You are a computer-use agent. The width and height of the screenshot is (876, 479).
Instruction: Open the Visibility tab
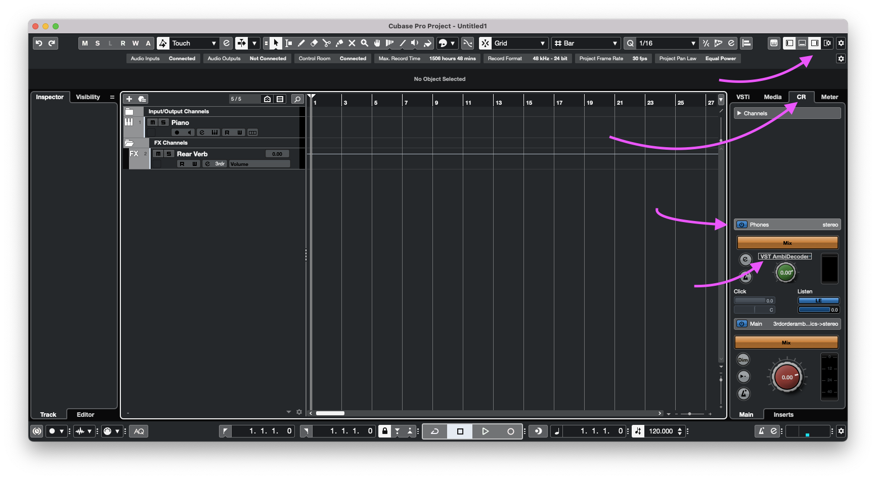click(x=88, y=97)
